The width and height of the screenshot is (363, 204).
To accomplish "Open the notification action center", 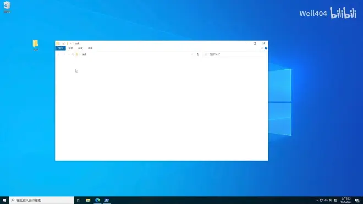I will tap(357, 200).
